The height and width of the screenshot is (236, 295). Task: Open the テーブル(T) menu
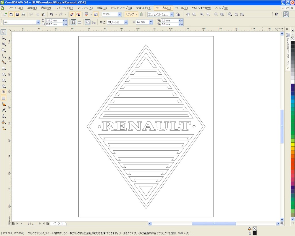pyautogui.click(x=163, y=8)
